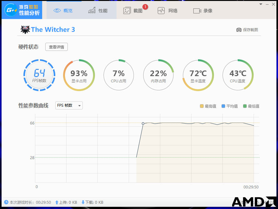This screenshot has width=278, height=209.
Task: Click the 00:29:50 chart time label
Action: pos(251,187)
